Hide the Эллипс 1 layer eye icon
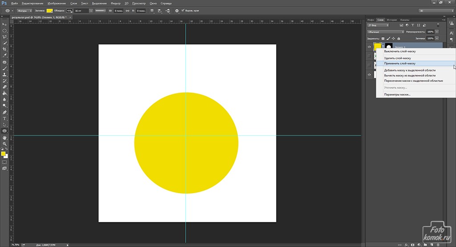The width and height of the screenshot is (456, 247). pyautogui.click(x=369, y=47)
